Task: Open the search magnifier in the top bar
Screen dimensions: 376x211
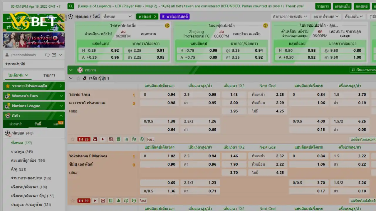Action: 70,6
